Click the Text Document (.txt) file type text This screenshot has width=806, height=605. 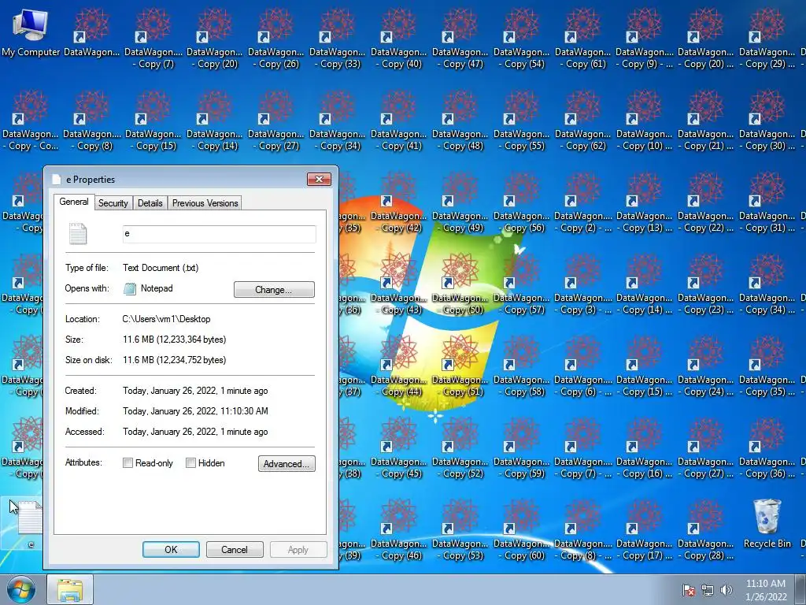161,268
